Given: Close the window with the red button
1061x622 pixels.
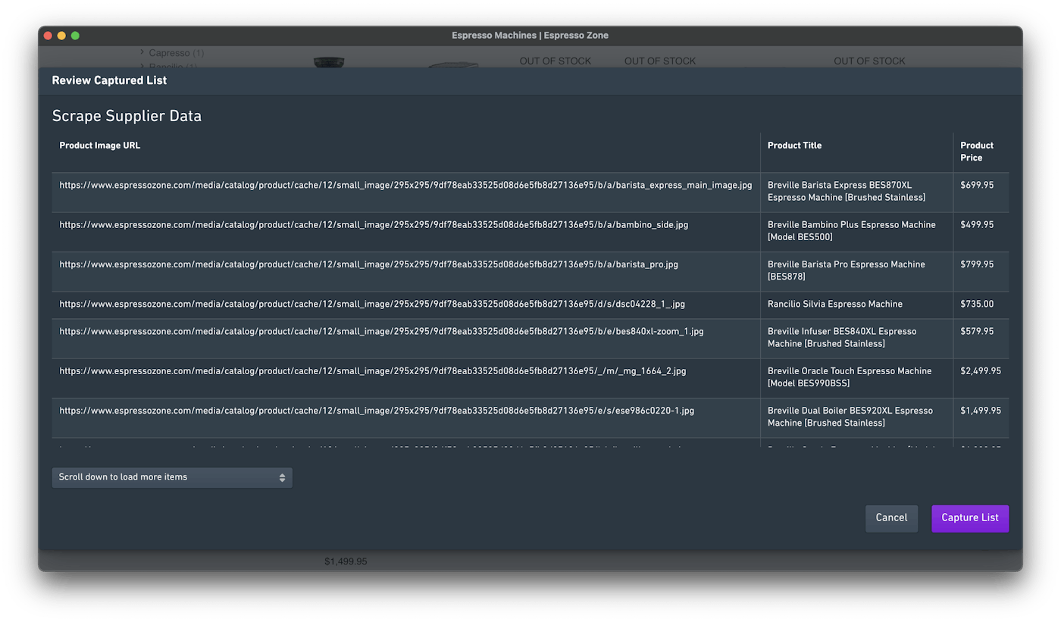Looking at the screenshot, I should tap(48, 36).
